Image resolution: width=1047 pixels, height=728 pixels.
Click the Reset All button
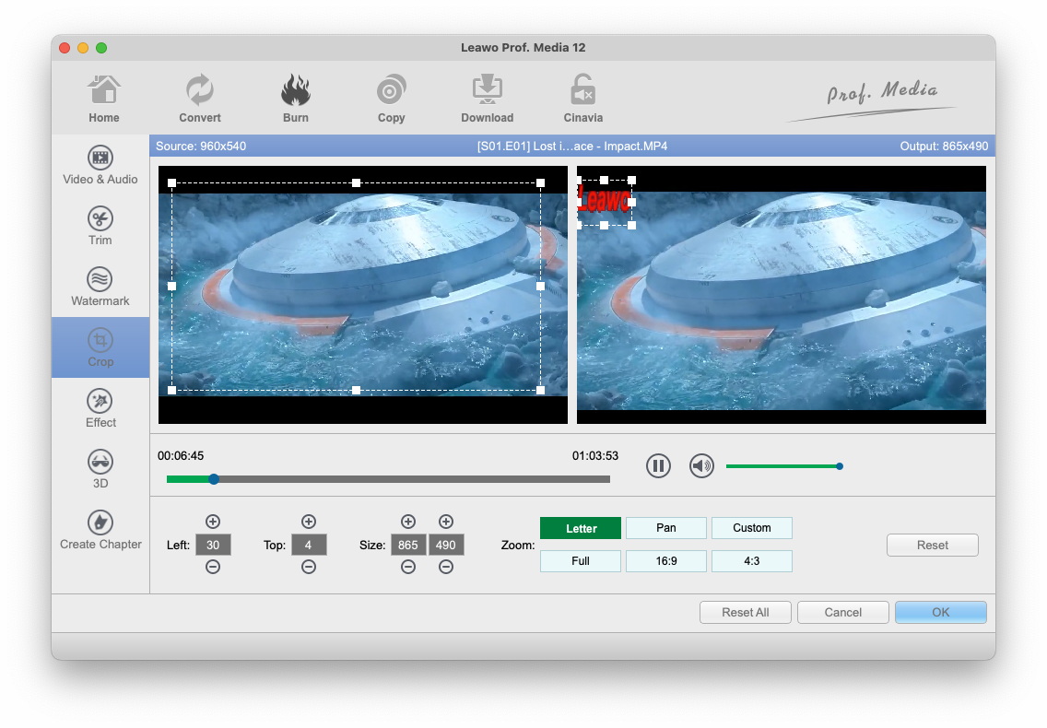click(745, 613)
